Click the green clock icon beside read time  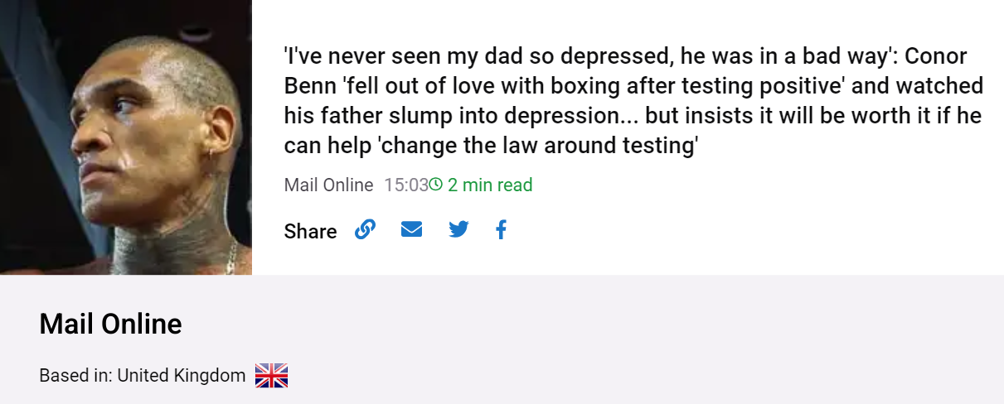point(435,184)
